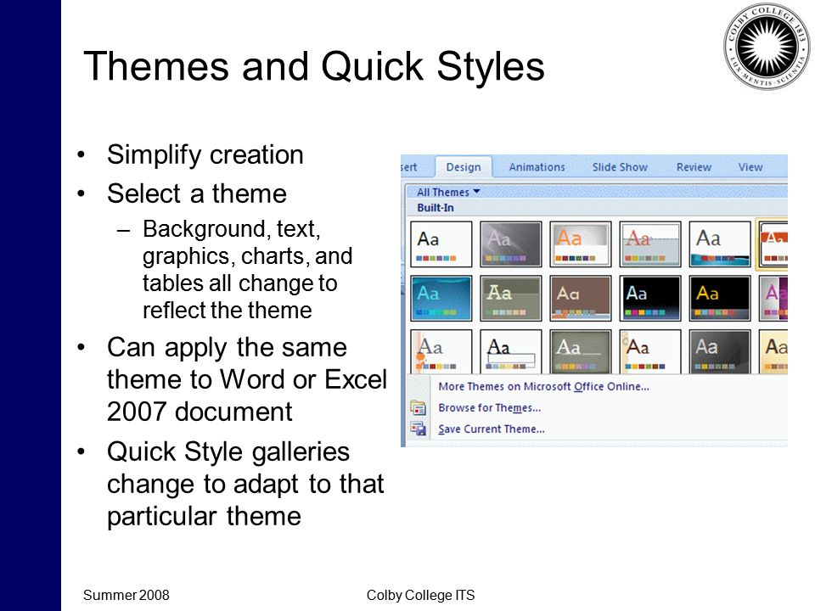
Task: Choose Browse for Themes menu entry
Action: (490, 408)
